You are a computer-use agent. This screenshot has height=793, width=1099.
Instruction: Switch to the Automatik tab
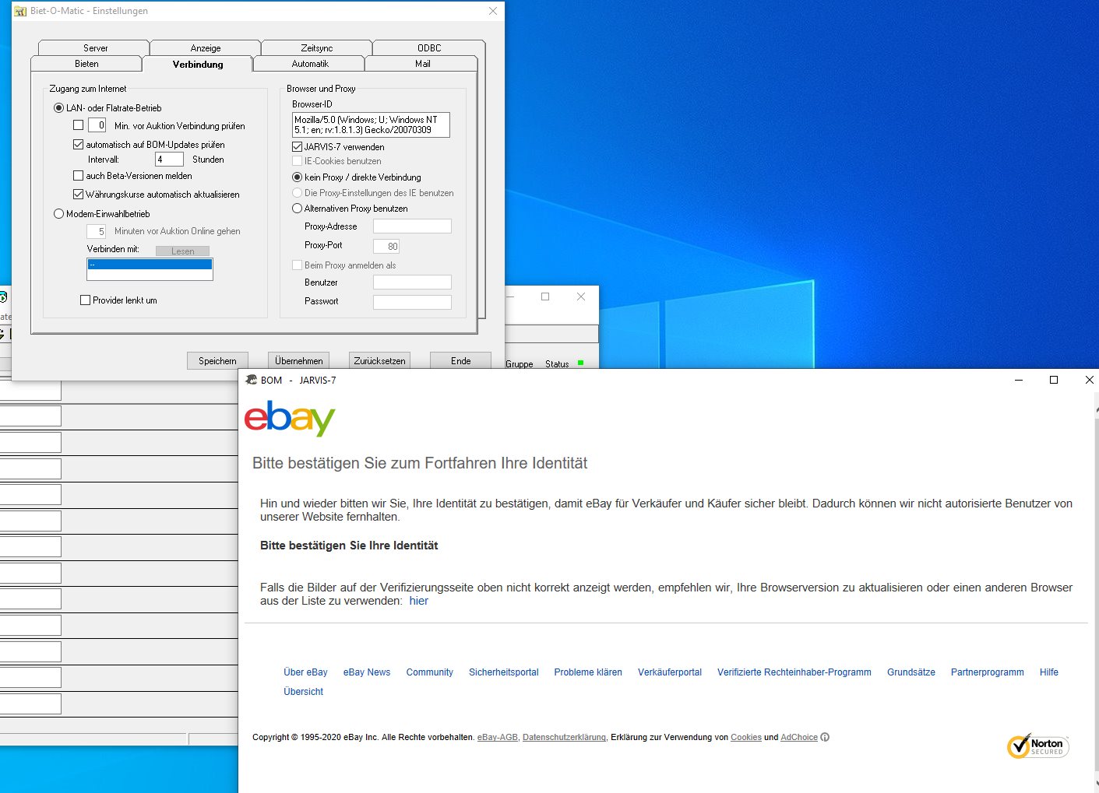coord(310,64)
